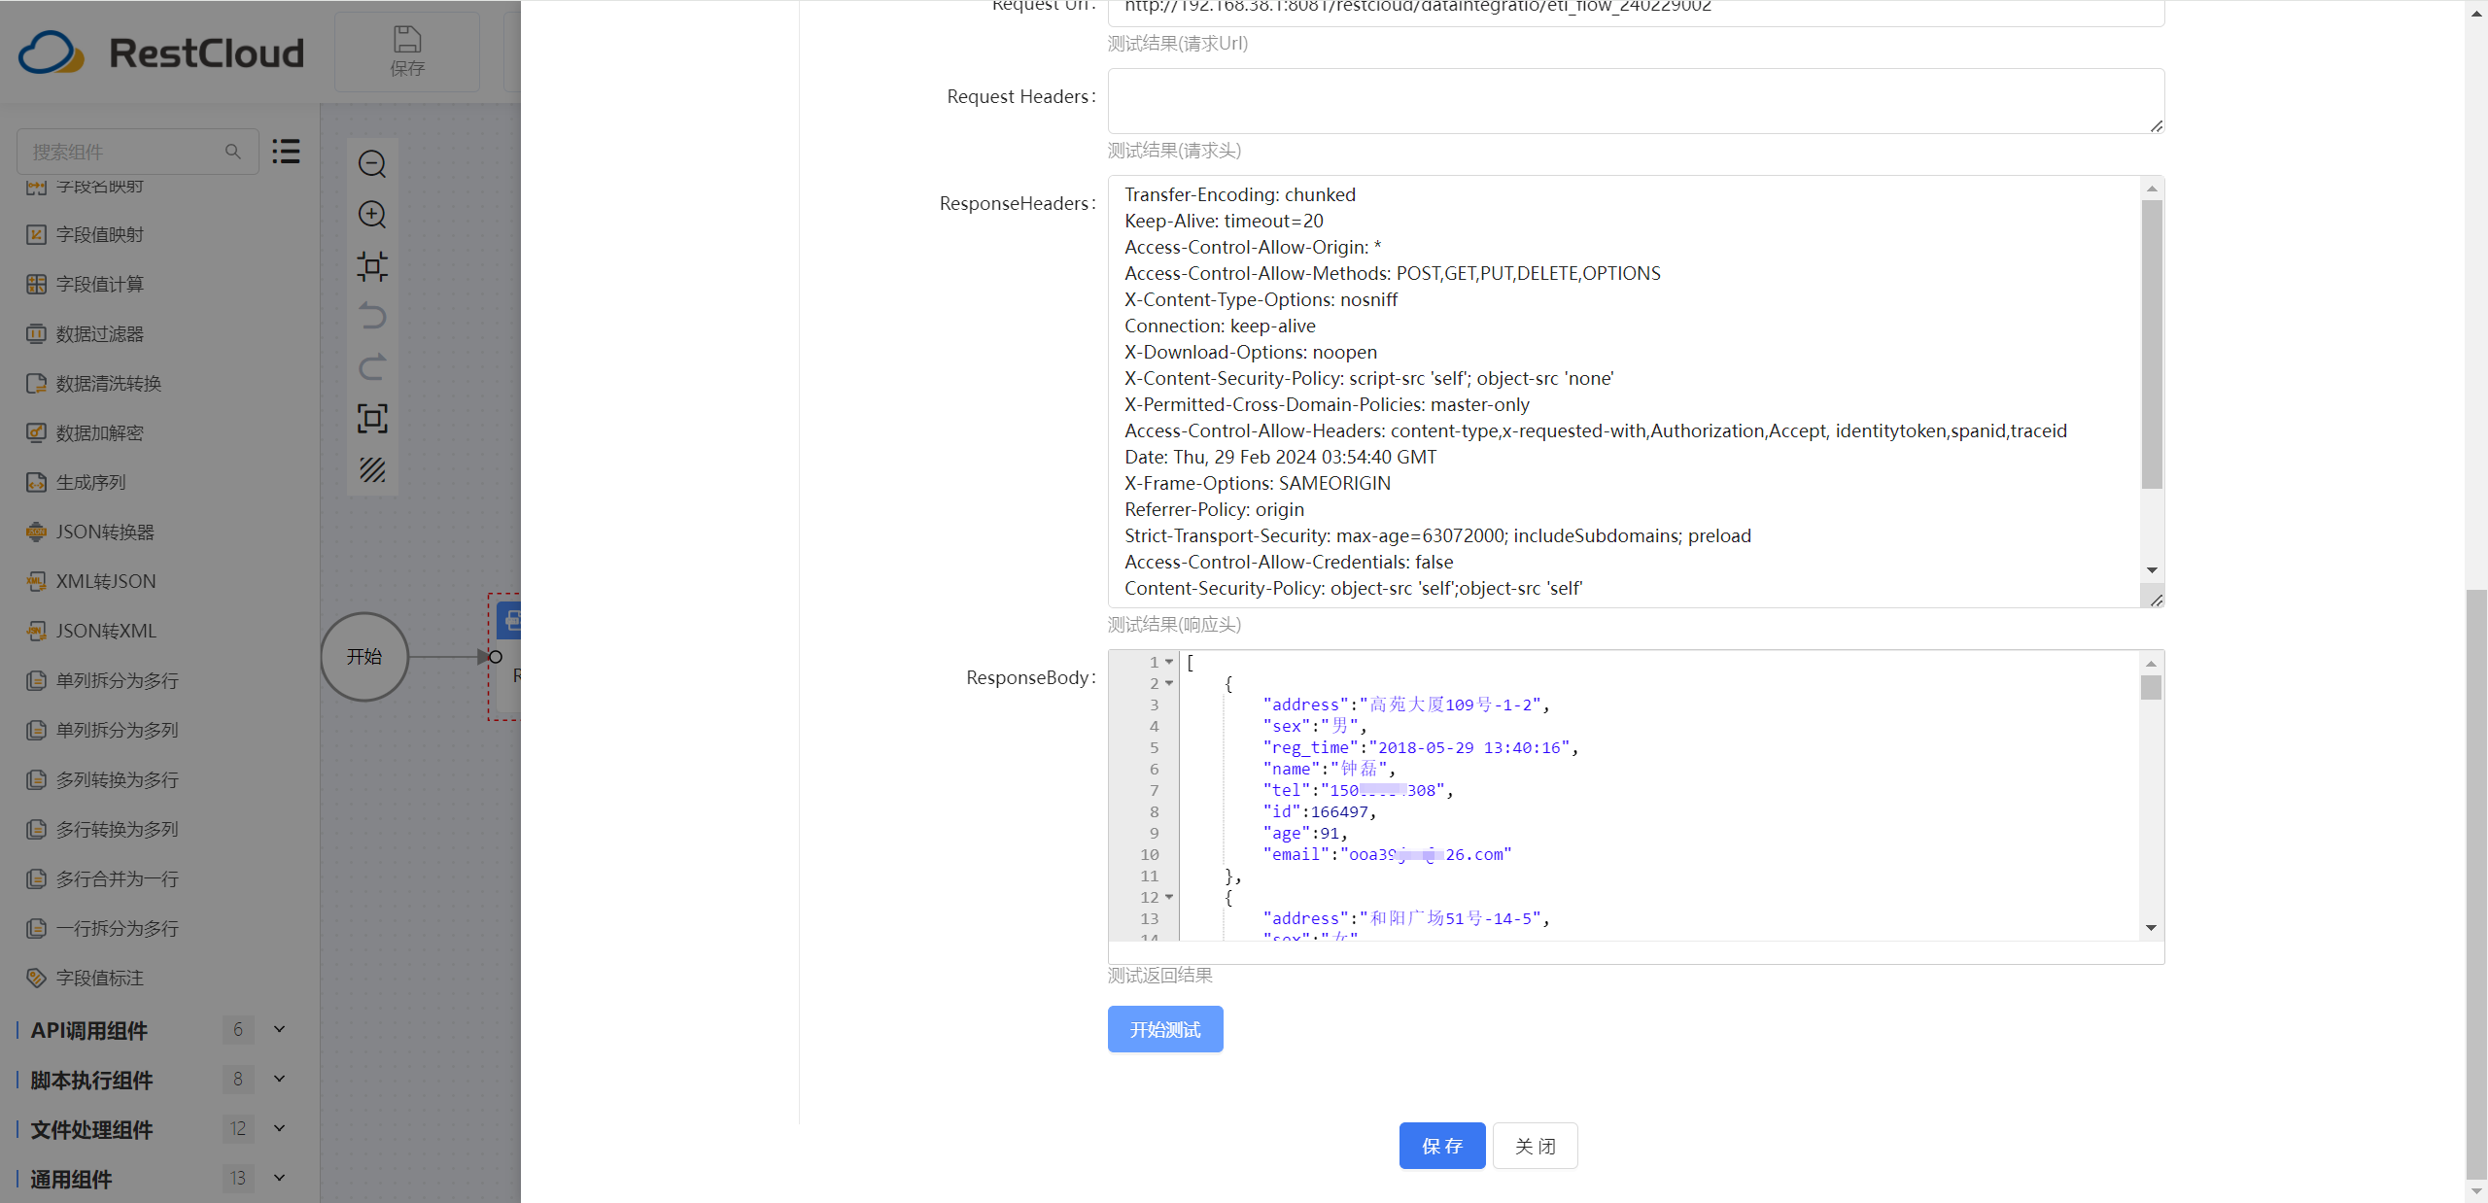The image size is (2488, 1203).
Task: Select the 数据过滤器 component
Action: coord(99,334)
